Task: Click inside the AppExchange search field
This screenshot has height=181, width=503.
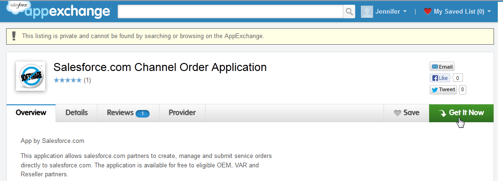Action: click(231, 12)
